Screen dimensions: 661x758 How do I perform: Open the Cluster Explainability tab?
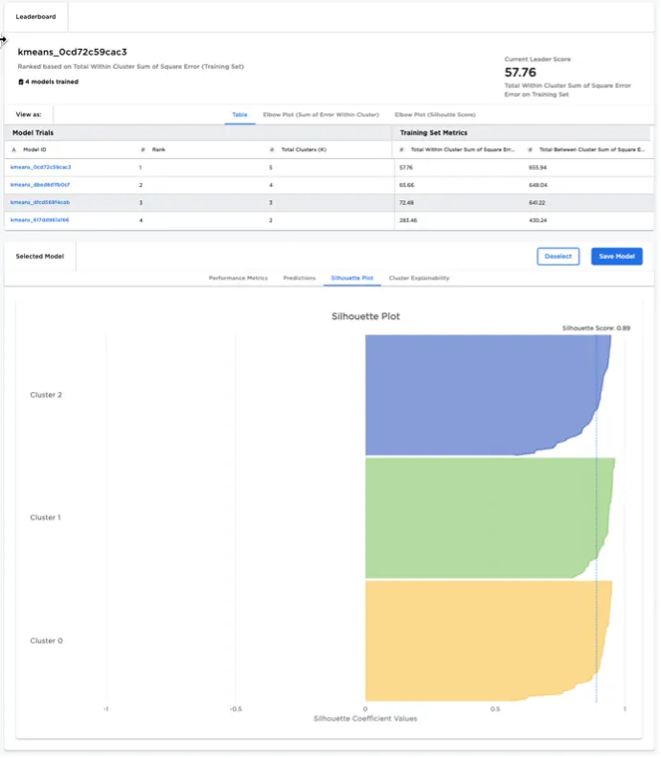point(419,278)
